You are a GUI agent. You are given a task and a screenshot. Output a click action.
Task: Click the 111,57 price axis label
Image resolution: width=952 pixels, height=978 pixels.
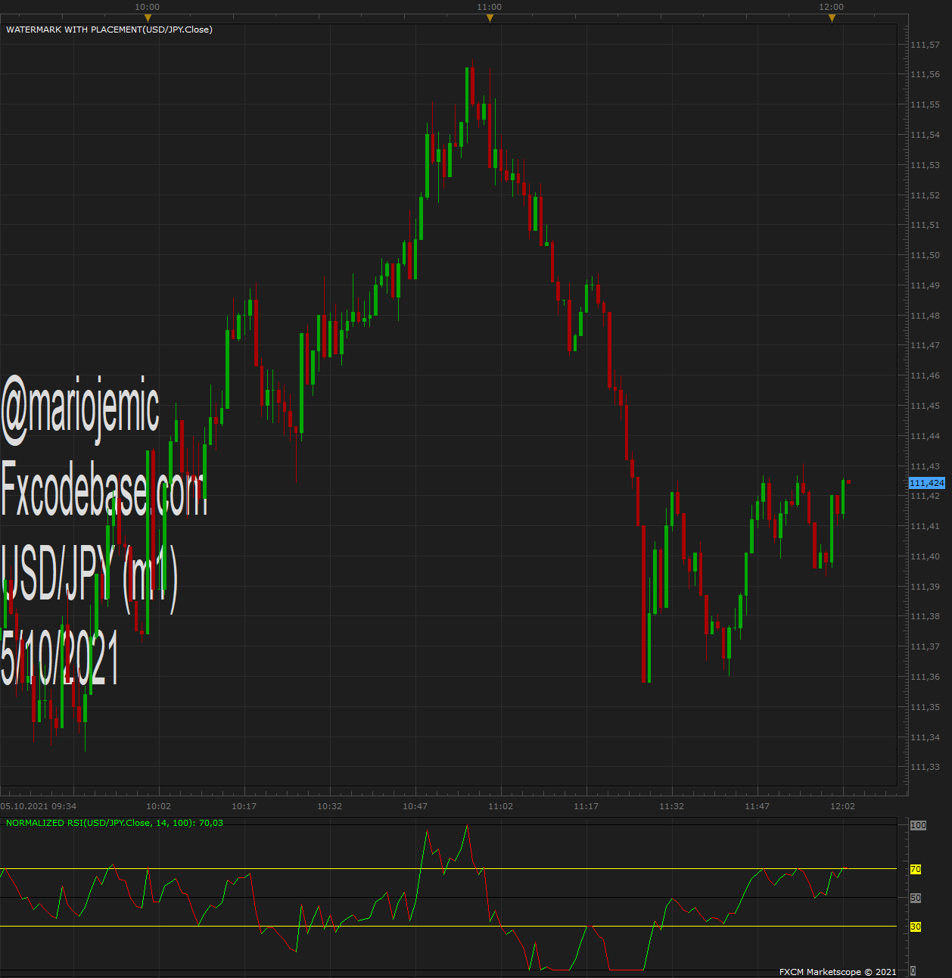click(x=925, y=45)
